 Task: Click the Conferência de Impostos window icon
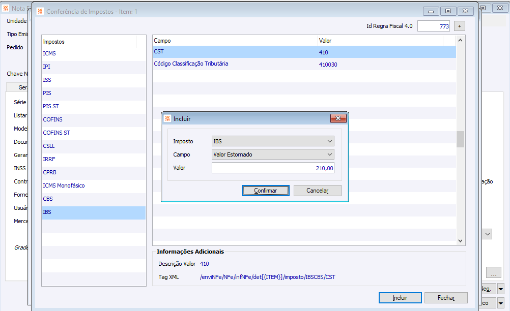[x=40, y=11]
